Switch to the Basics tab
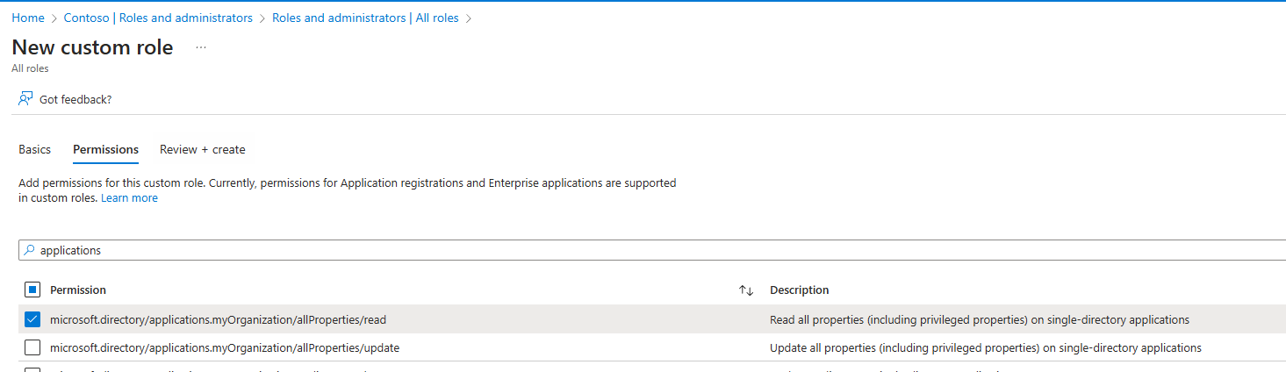 coord(35,150)
